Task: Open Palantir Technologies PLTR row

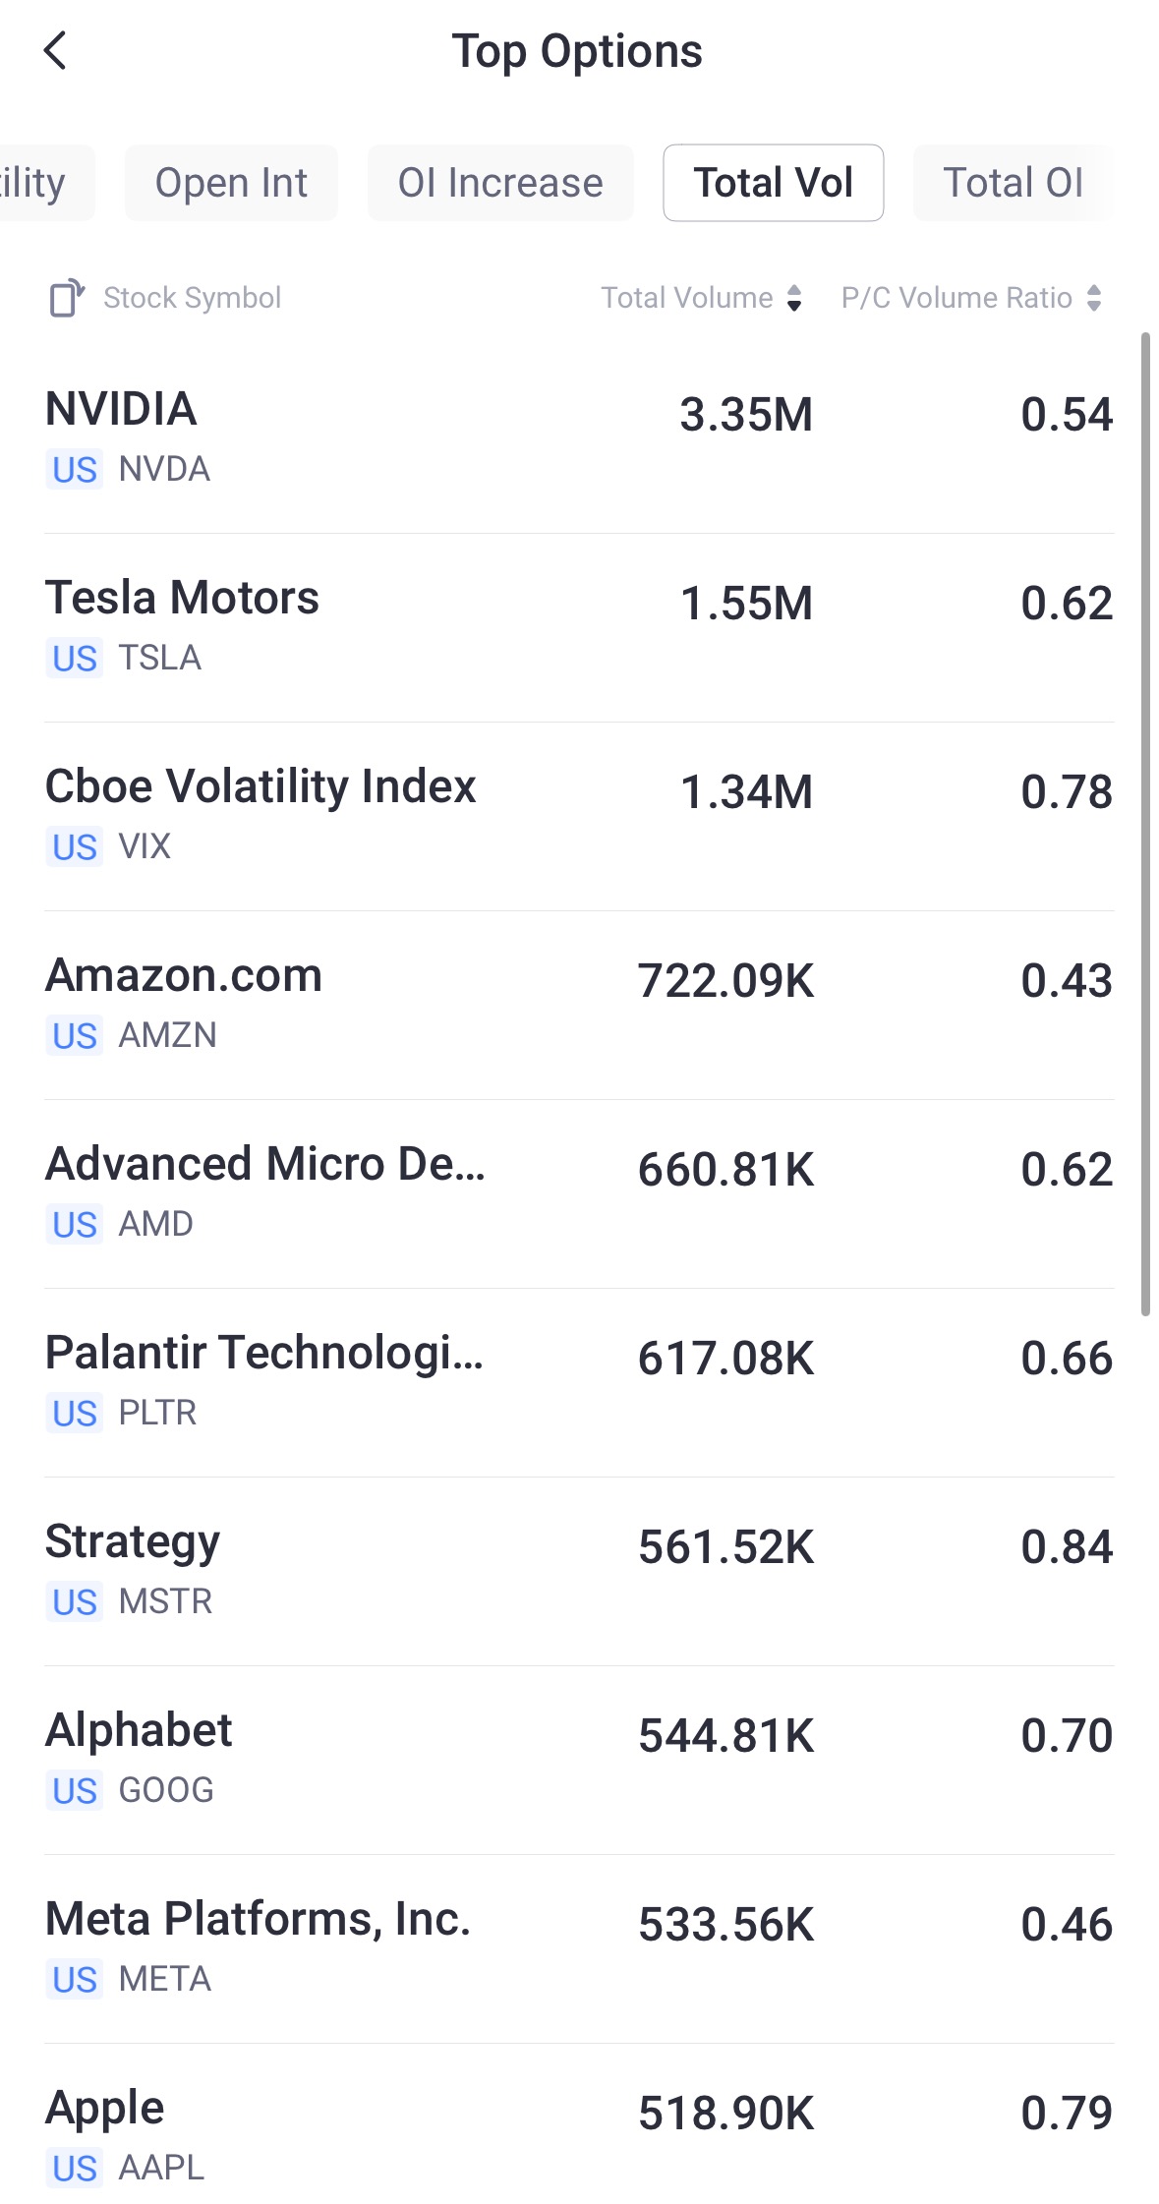Action: [x=579, y=1381]
